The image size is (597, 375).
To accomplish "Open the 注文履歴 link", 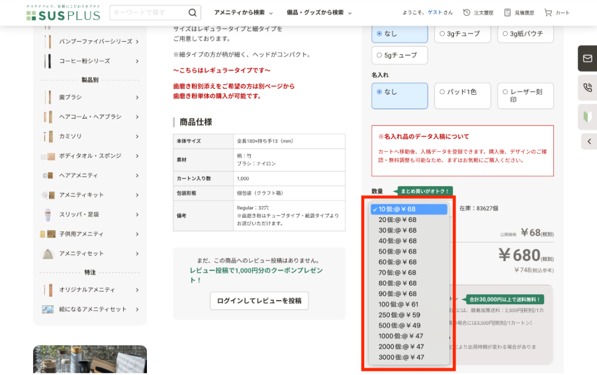I will pos(484,13).
